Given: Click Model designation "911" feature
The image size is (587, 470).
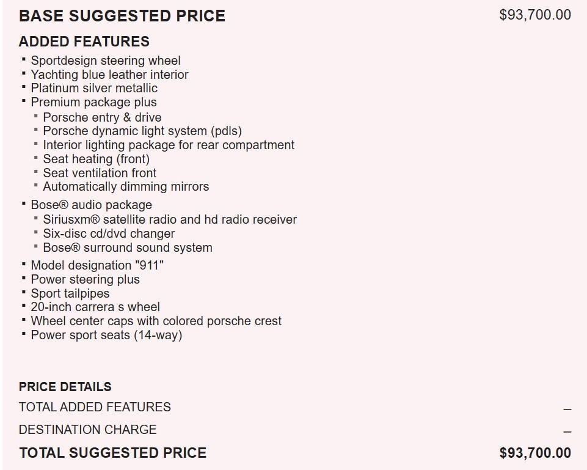Looking at the screenshot, I should (x=97, y=265).
